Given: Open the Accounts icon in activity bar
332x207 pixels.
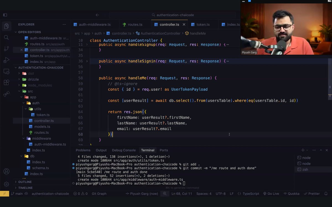Looking at the screenshot, I should [6, 171].
